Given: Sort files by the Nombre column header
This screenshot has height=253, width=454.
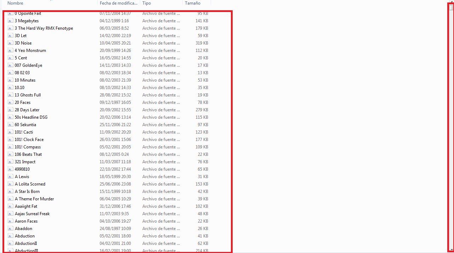Looking at the screenshot, I should coord(15,3).
